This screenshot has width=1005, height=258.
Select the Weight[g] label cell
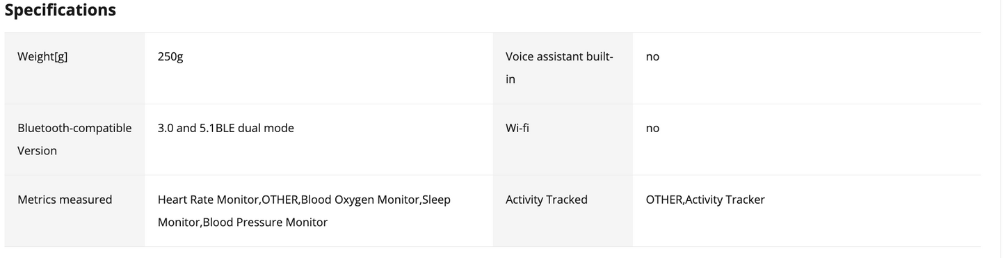(74, 68)
